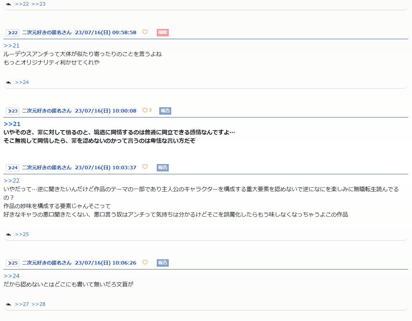
Task: Like post 25 with the heart icon
Action: [x=145, y=262]
